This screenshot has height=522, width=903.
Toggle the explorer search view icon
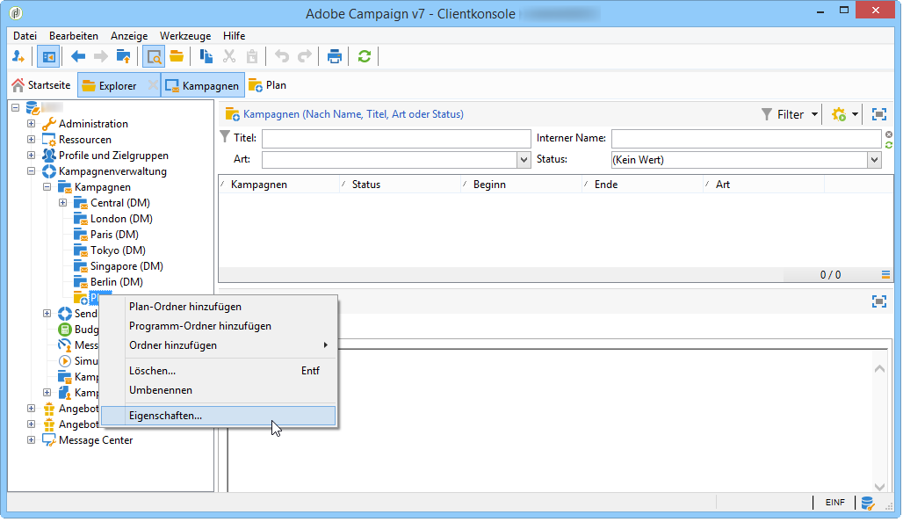[153, 56]
